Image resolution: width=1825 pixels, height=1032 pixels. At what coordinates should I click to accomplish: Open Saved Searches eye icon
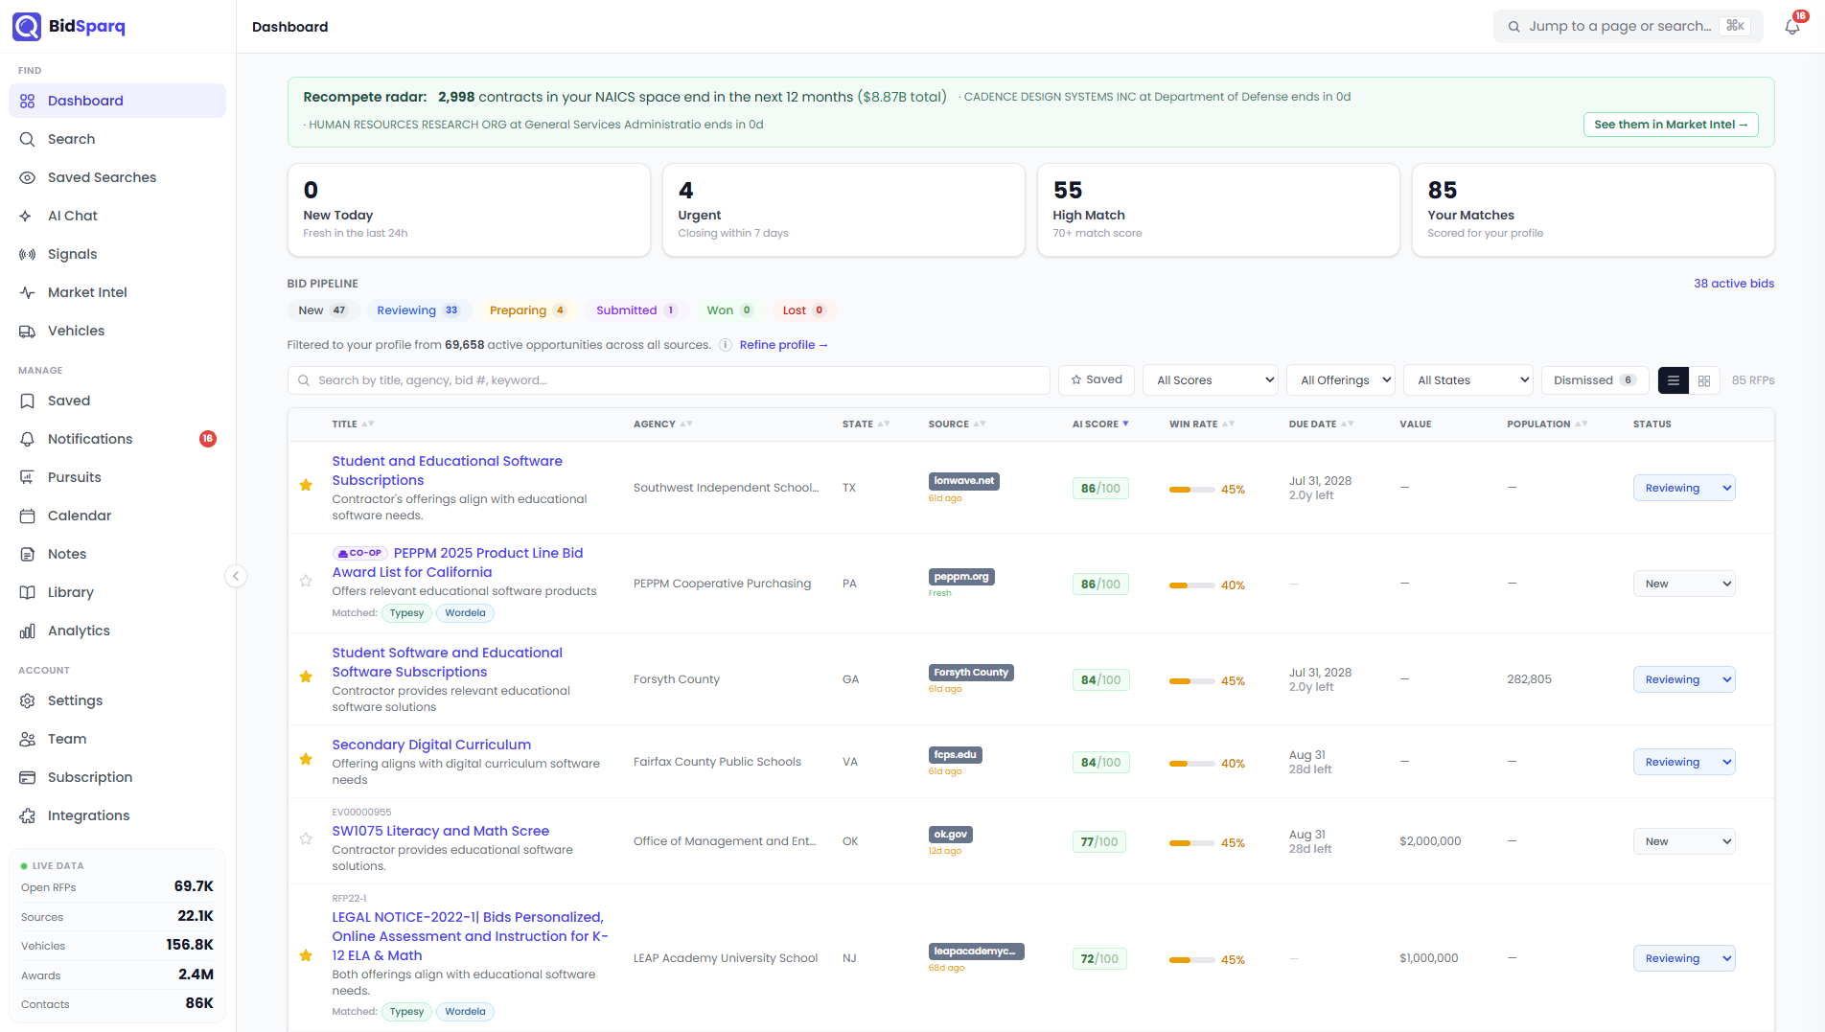tap(27, 177)
